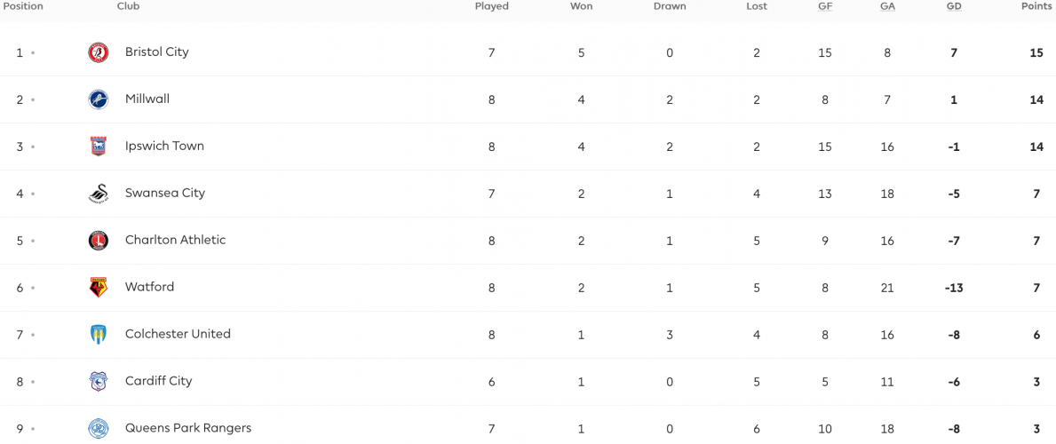Open the Queens Park Rangers link

pos(188,428)
